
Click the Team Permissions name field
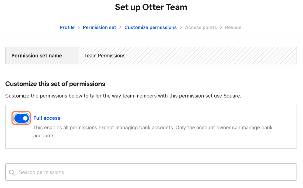[187, 56]
